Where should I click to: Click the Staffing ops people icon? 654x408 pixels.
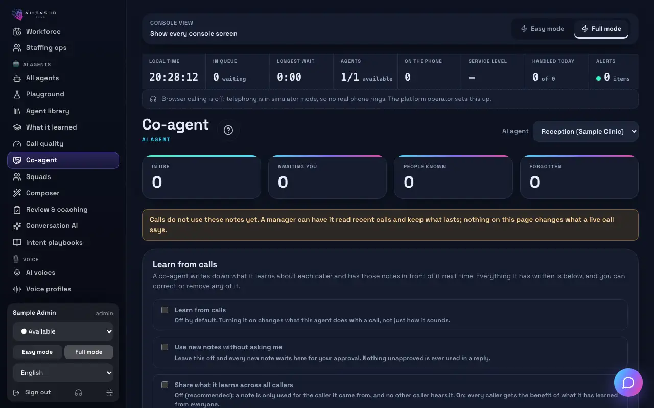pos(17,48)
